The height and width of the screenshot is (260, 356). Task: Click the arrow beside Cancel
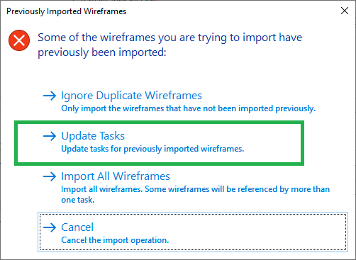[50, 227]
